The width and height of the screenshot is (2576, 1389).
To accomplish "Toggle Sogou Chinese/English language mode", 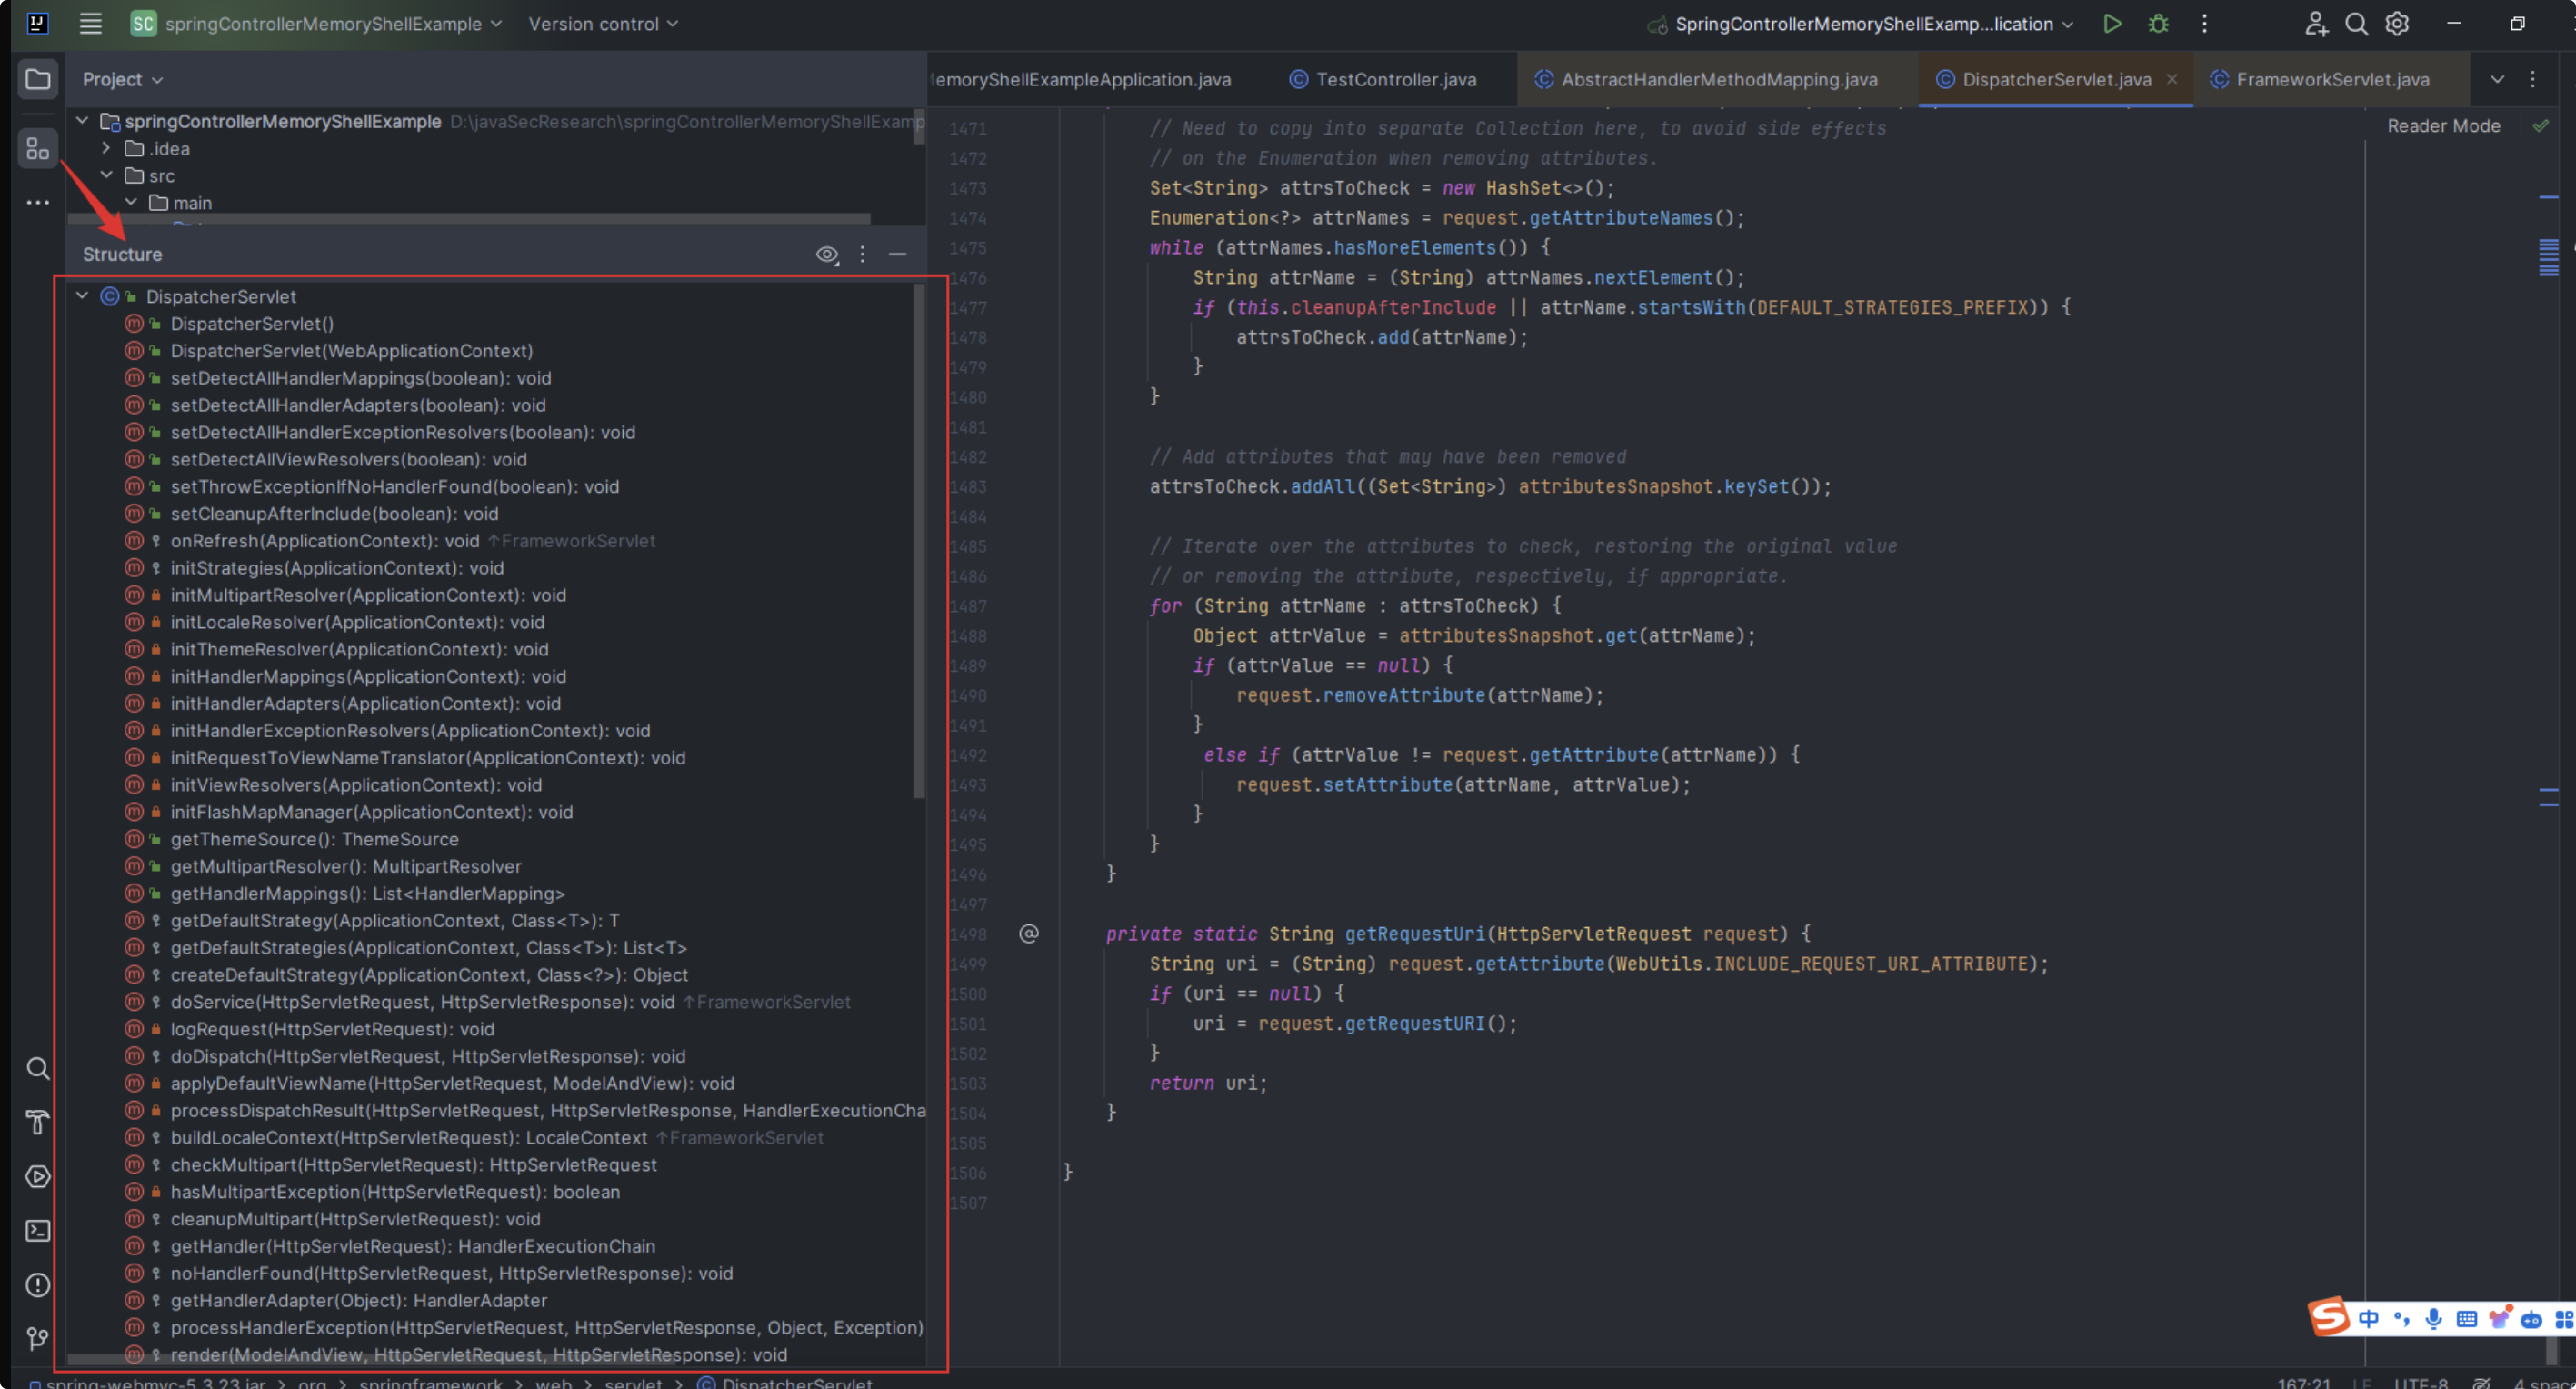I will [2369, 1319].
